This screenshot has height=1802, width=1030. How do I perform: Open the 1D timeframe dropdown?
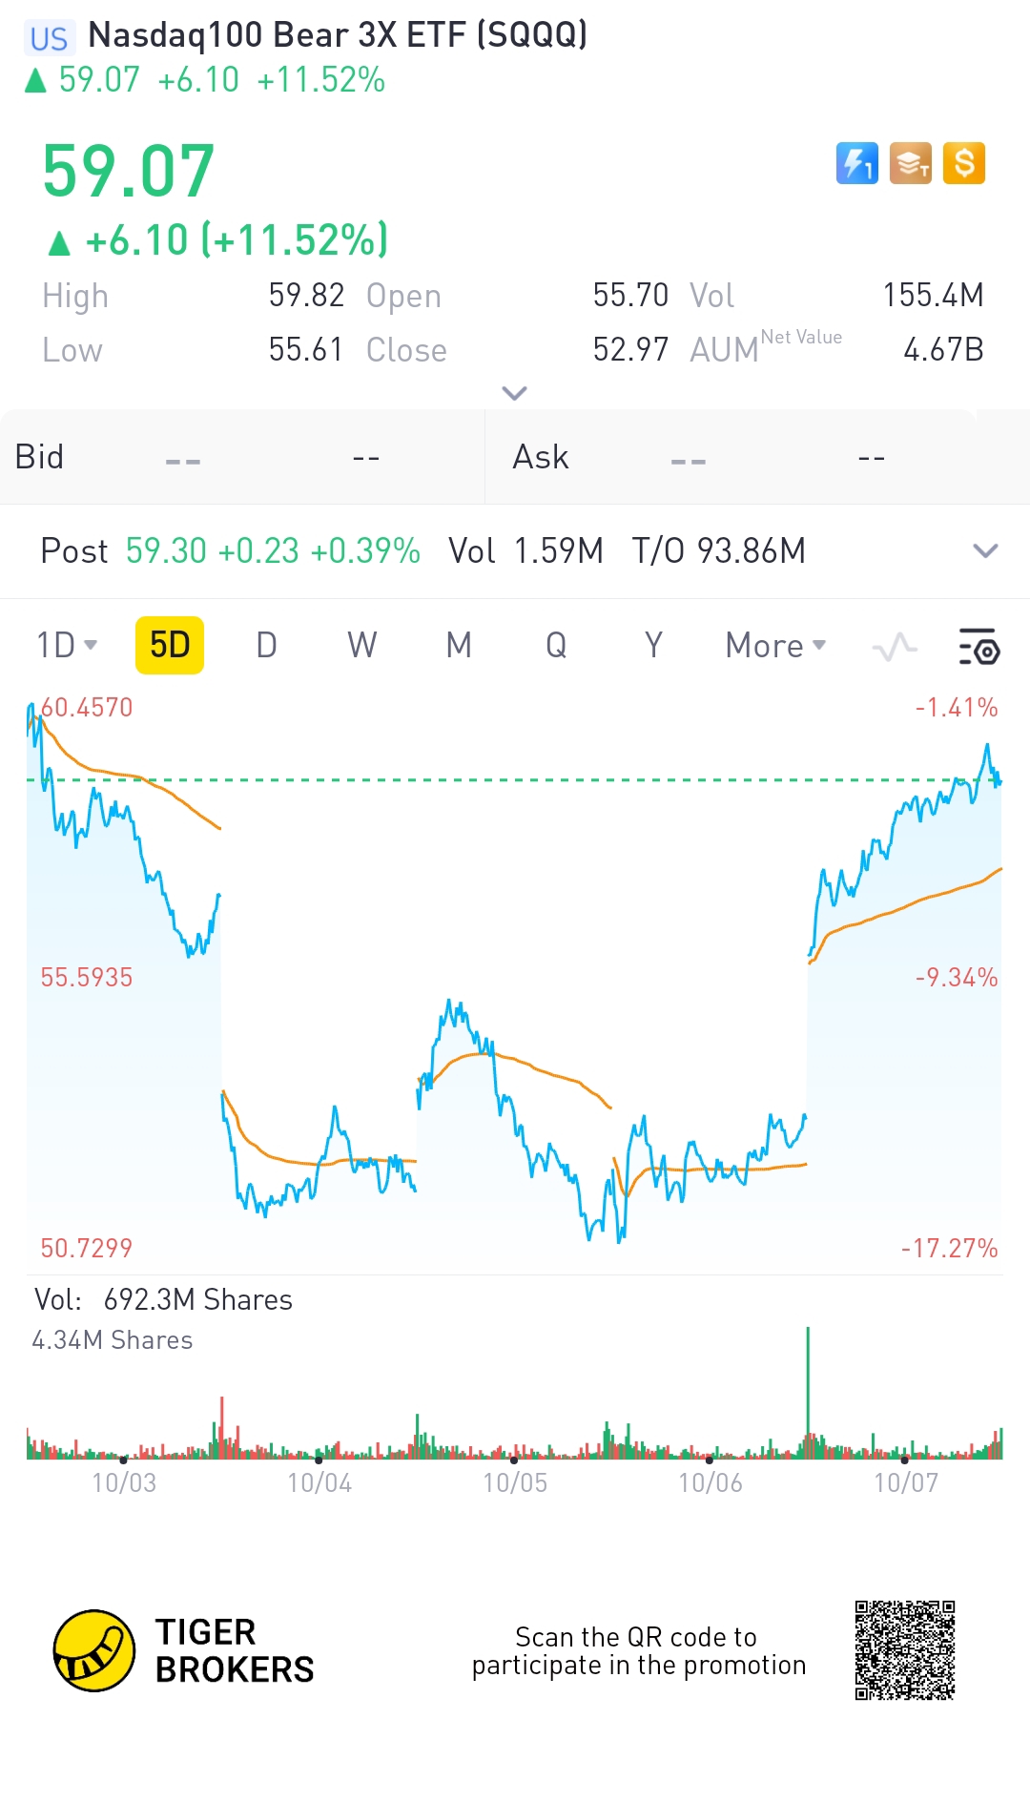[x=67, y=646]
